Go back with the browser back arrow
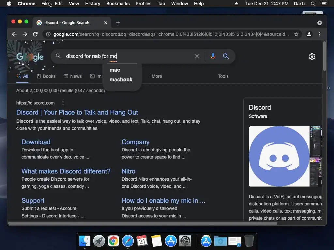This screenshot has width=334, height=250. pyautogui.click(x=14, y=34)
